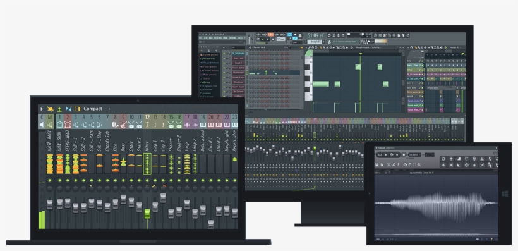Click play in FL Studio main transport
Image resolution: width=518 pixels, height=251 pixels.
pos(263,39)
